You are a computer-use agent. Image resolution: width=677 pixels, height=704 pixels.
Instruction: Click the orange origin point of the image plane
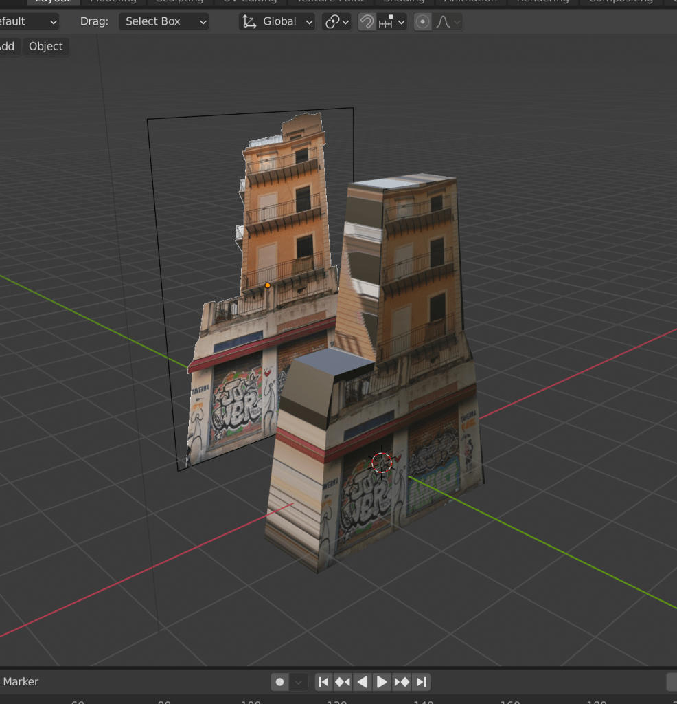coord(268,285)
